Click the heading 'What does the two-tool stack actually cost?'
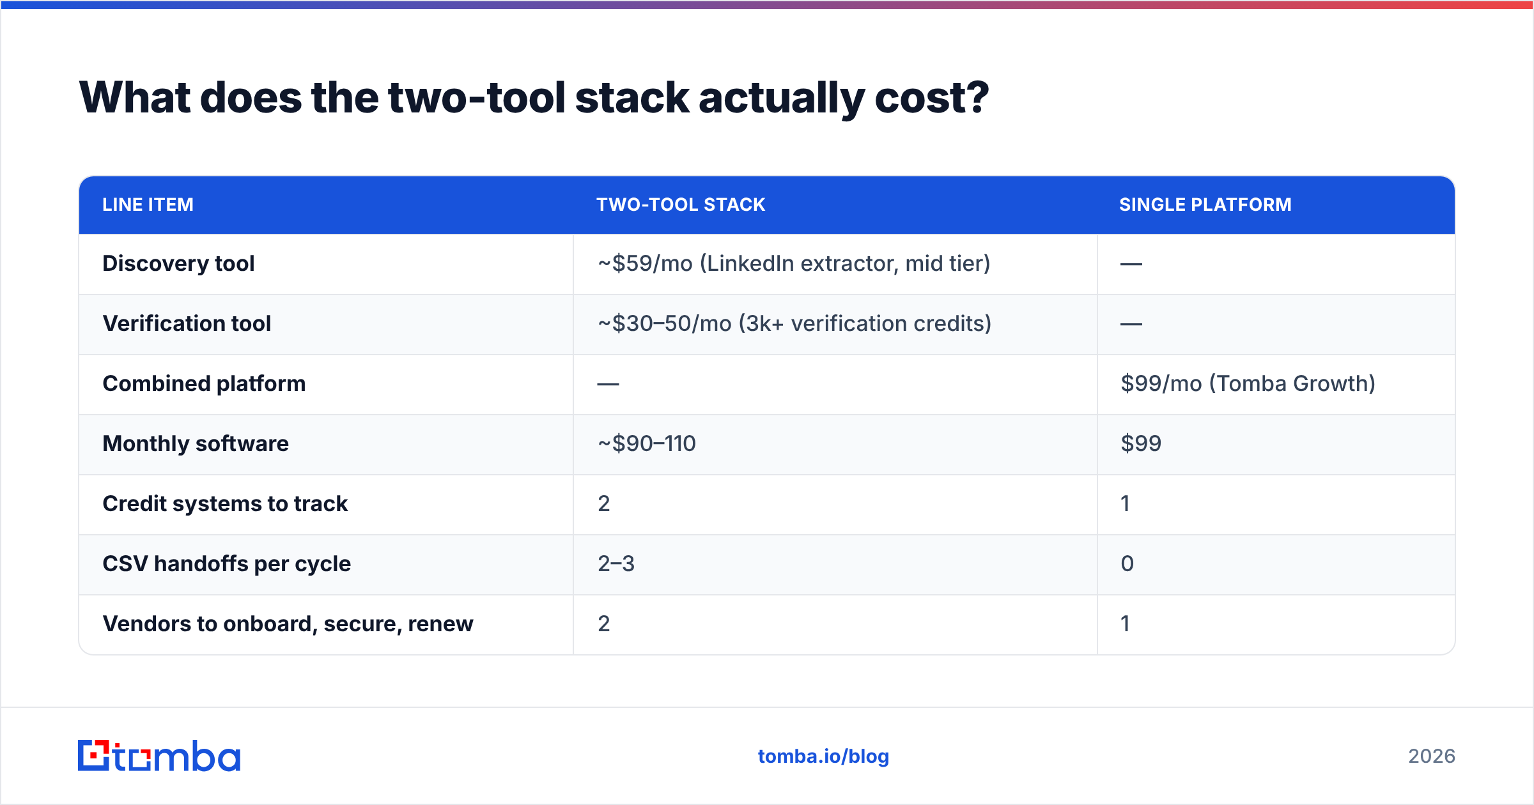 (534, 98)
